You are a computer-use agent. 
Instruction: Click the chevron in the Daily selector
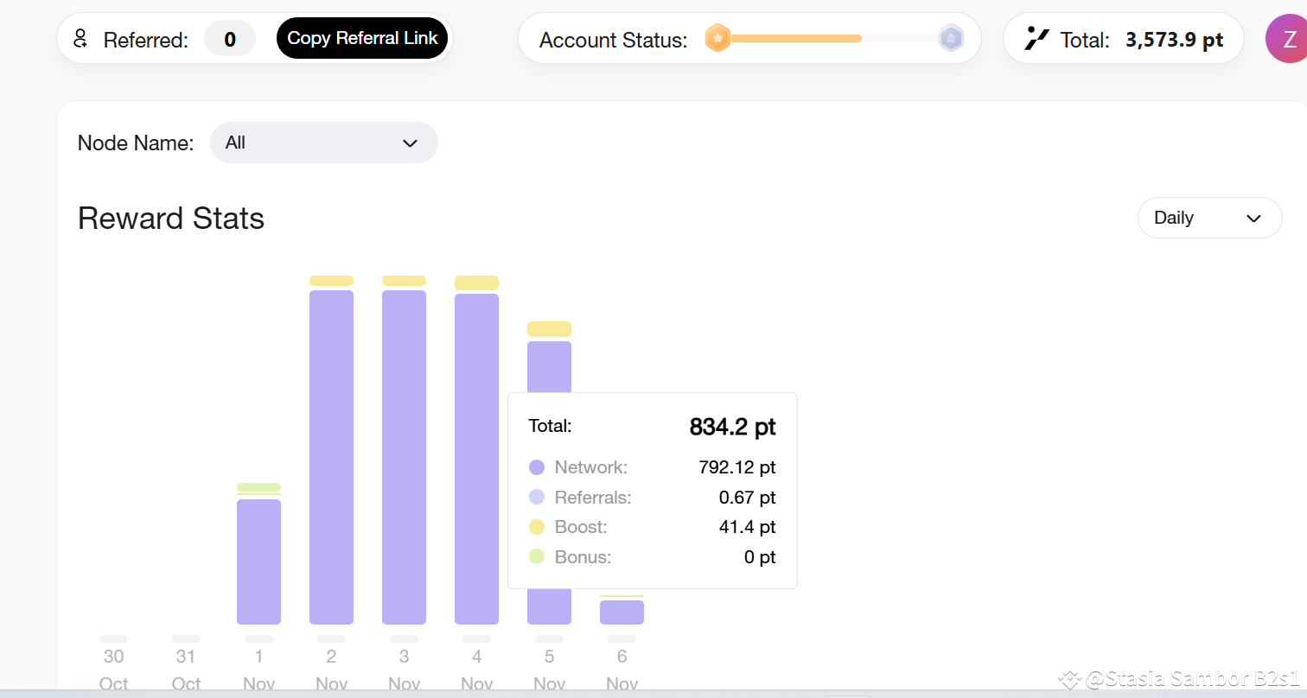[x=1253, y=219]
